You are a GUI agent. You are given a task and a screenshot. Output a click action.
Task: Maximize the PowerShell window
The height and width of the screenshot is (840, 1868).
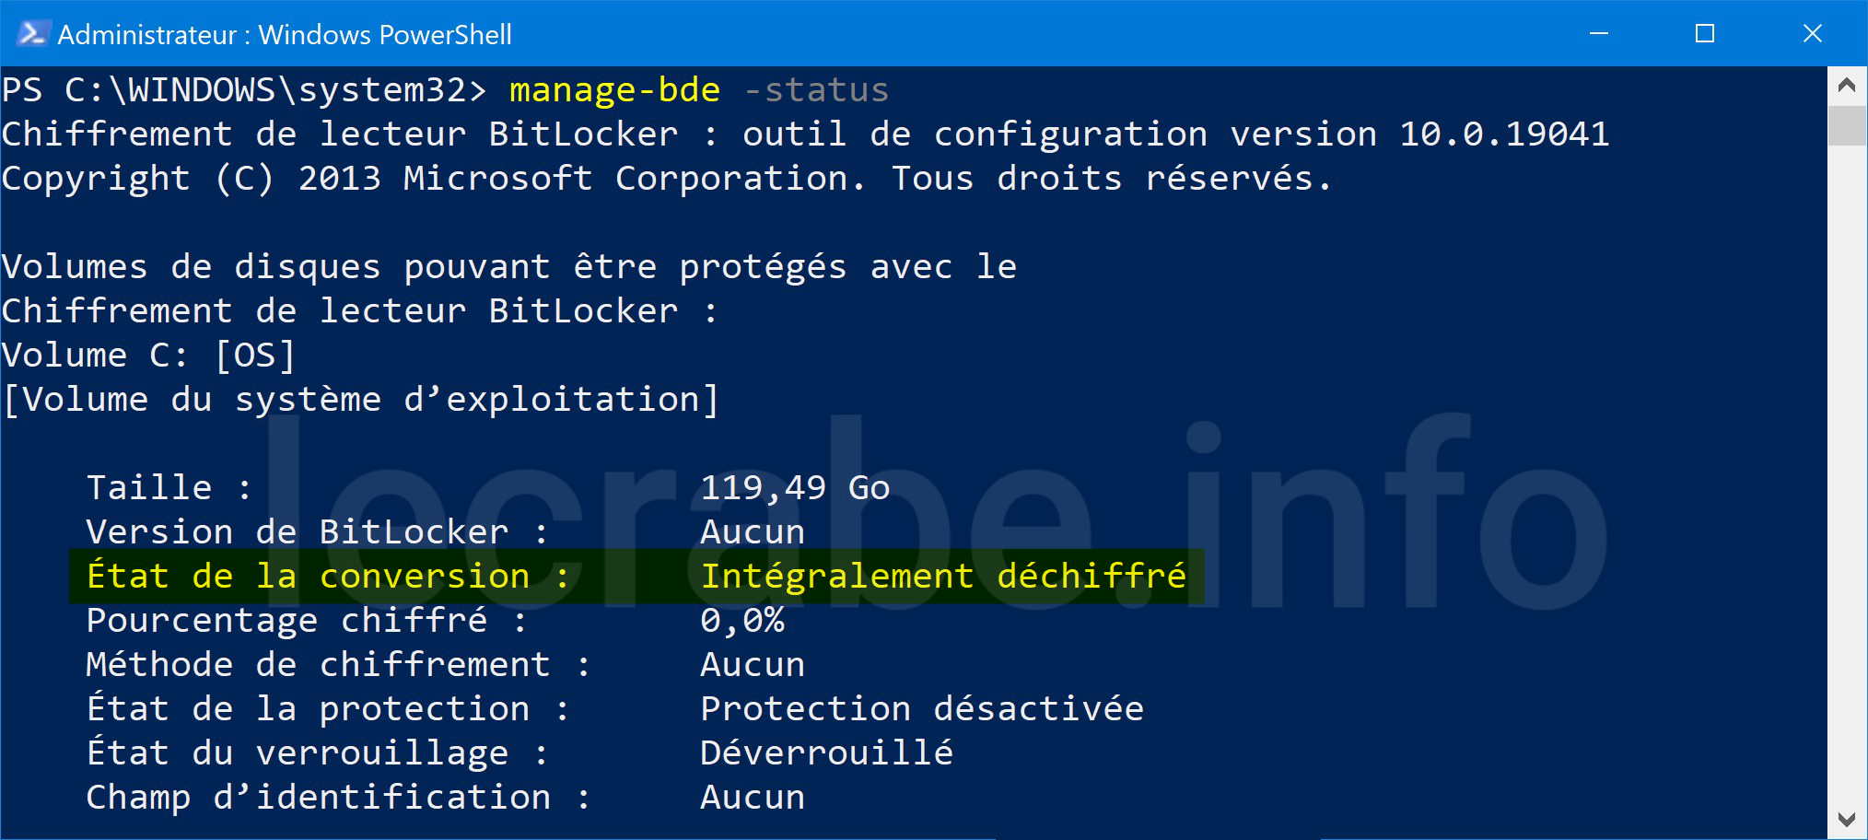pyautogui.click(x=1705, y=34)
